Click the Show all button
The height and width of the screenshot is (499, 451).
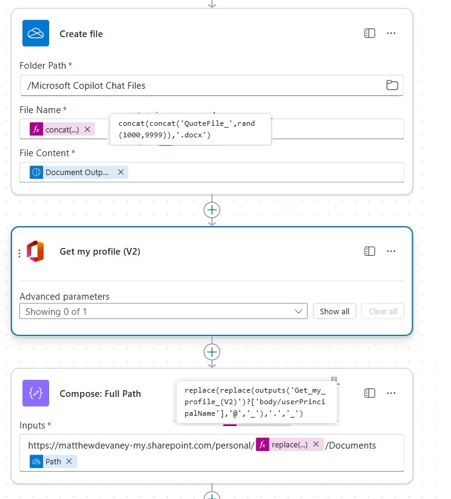(x=334, y=311)
